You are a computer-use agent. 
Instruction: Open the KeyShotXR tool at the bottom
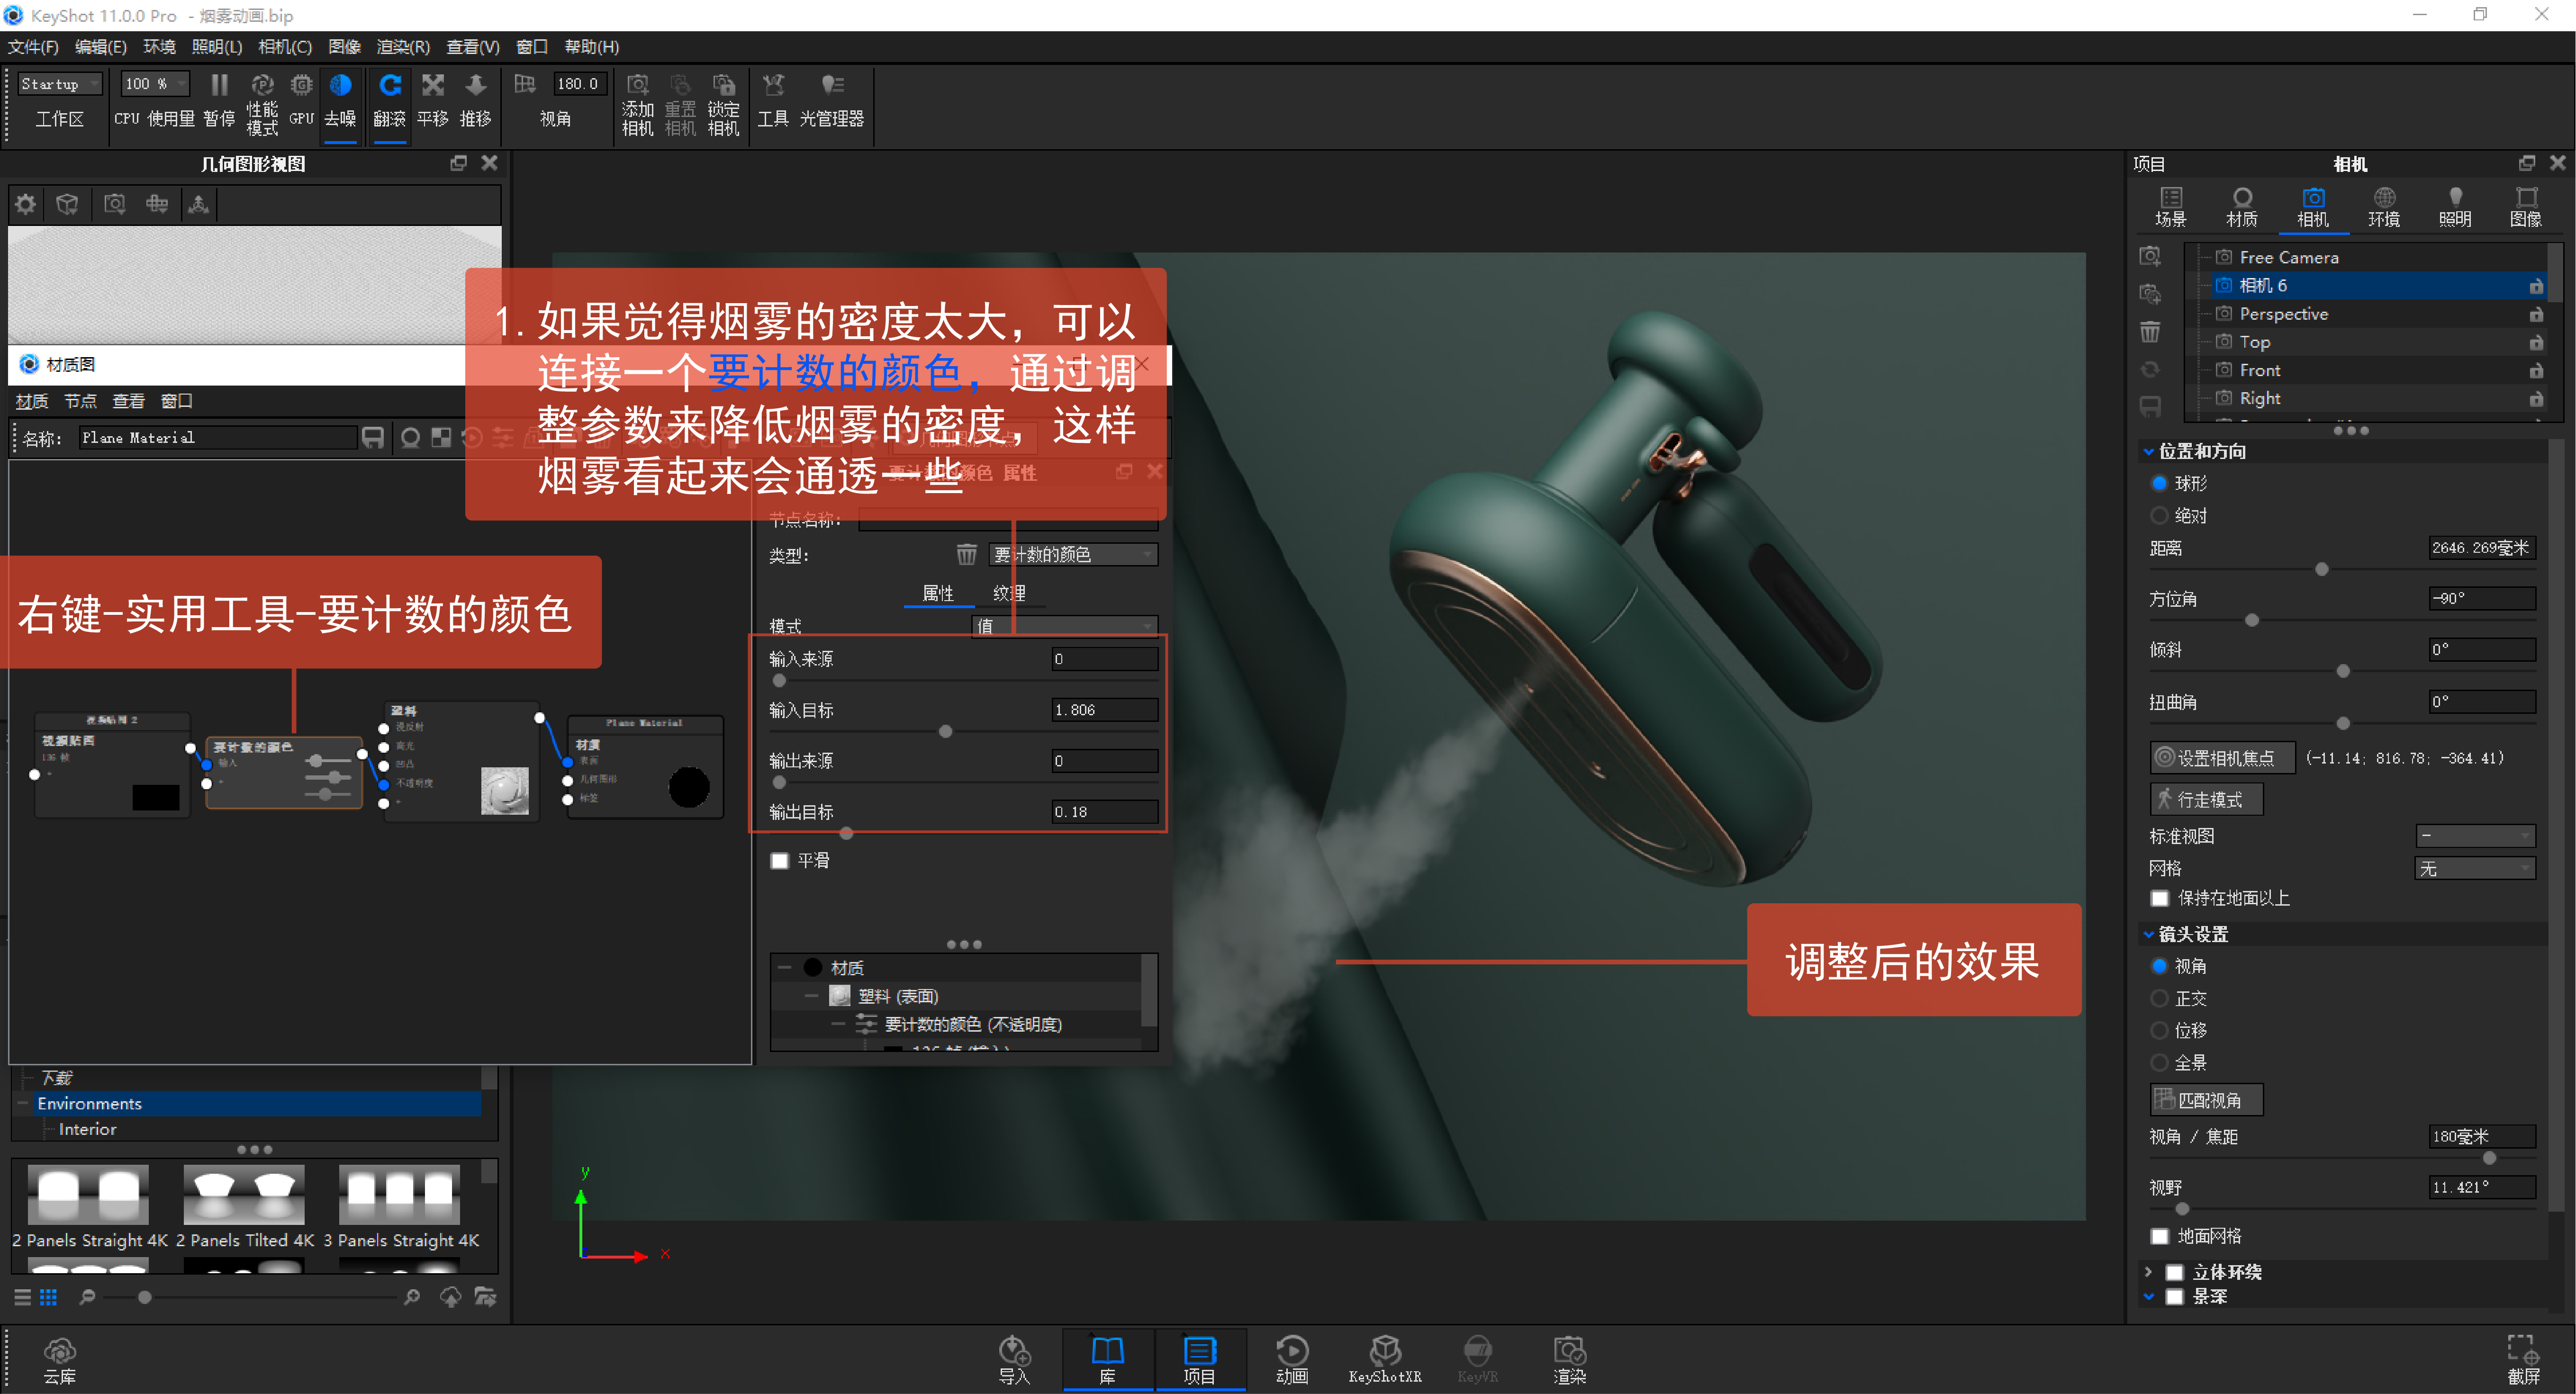click(1385, 1357)
